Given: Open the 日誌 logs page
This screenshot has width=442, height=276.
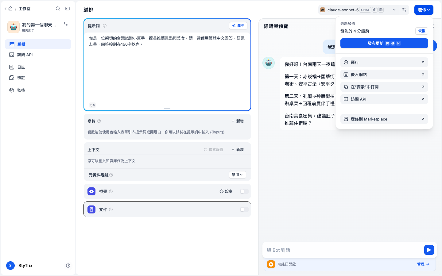Looking at the screenshot, I should (x=38, y=67).
